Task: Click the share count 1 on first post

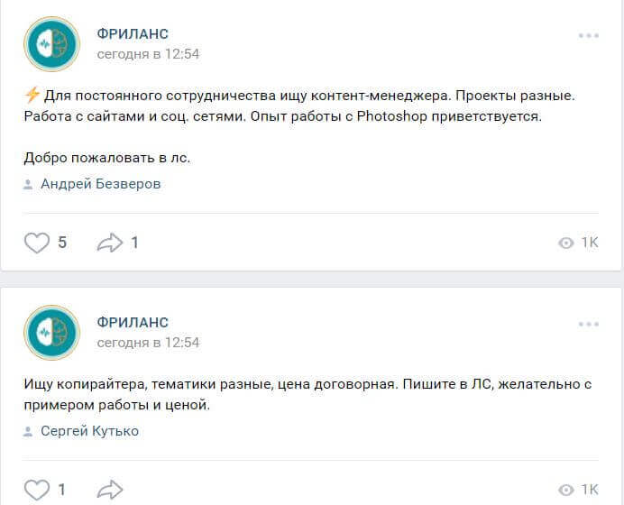Action: [134, 243]
